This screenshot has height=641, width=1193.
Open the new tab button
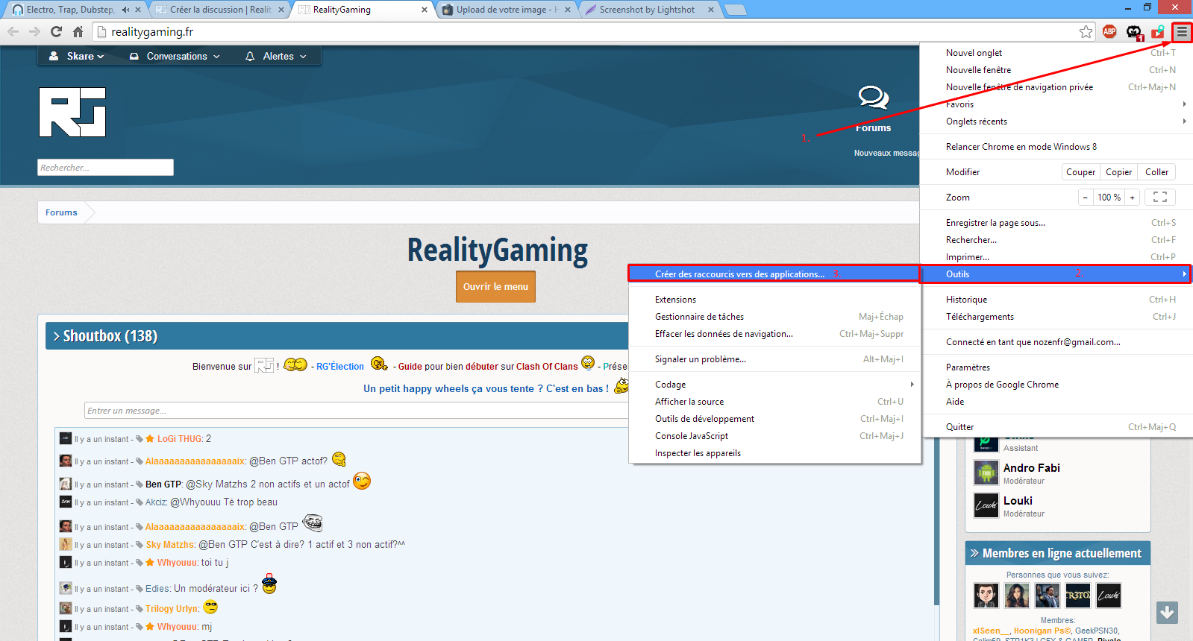tap(736, 10)
